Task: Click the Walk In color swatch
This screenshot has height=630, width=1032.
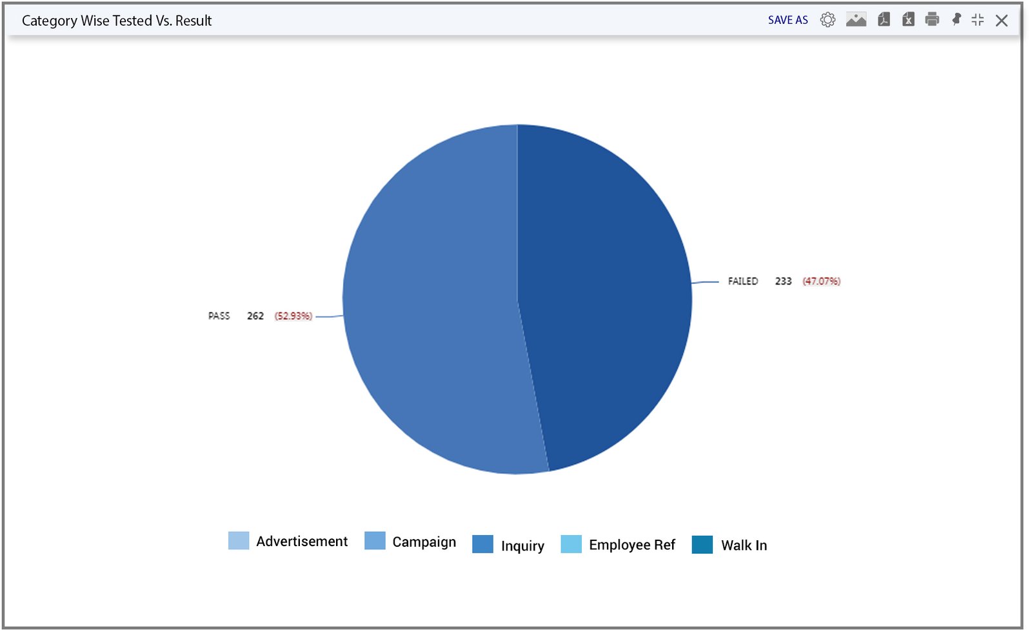Action: click(x=702, y=544)
